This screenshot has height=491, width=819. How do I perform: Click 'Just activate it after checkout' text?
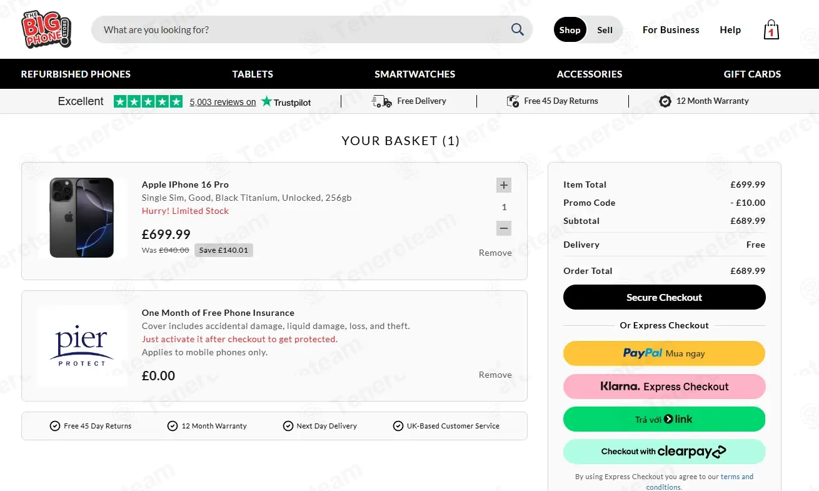[x=239, y=339]
